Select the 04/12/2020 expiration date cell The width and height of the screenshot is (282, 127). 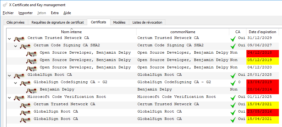tap(262, 68)
